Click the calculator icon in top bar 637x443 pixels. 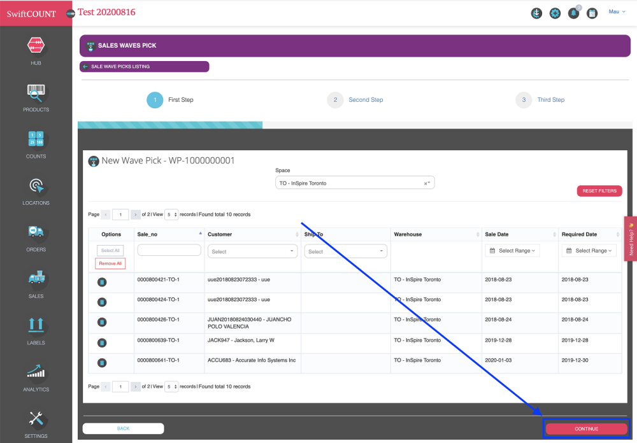(592, 13)
